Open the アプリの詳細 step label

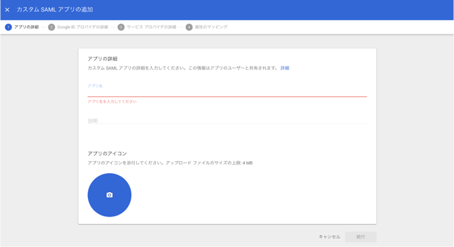26,27
